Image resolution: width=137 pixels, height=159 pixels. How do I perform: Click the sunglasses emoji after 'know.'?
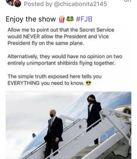[88, 83]
